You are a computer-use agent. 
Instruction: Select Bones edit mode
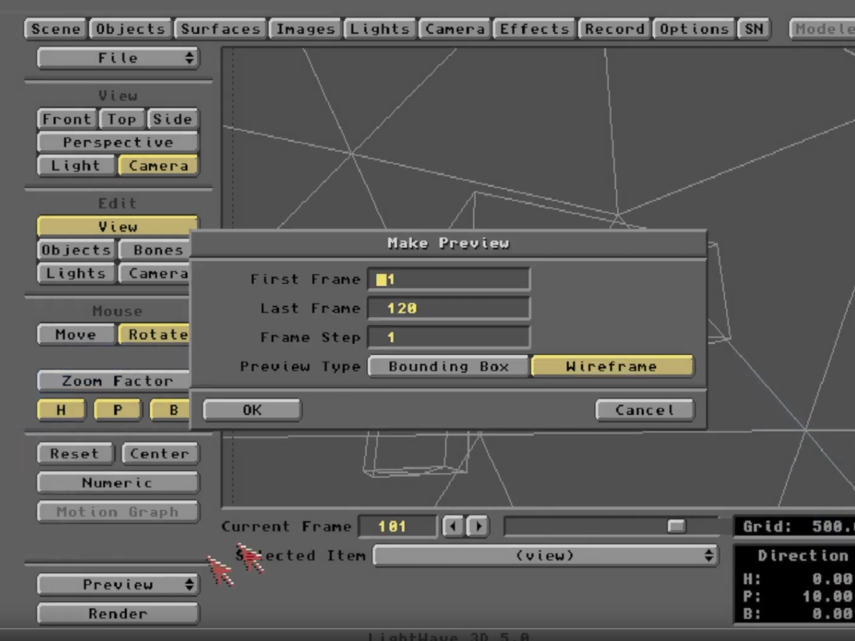(154, 250)
